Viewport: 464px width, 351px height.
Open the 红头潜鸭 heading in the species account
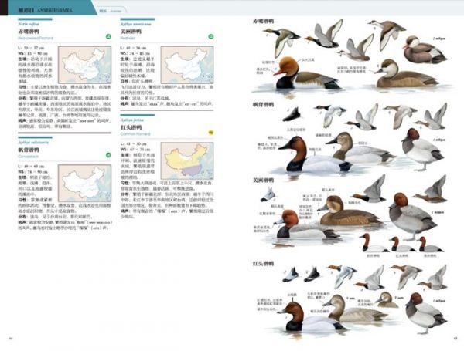point(131,127)
